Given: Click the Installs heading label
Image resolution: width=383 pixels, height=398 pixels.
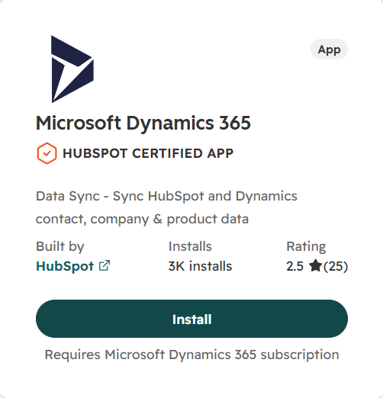Looking at the screenshot, I should pos(190,246).
